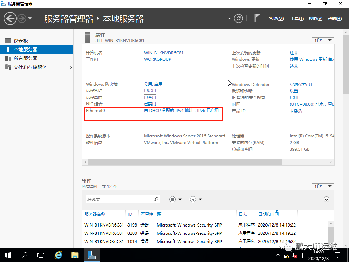Viewport: 349px width, 262px height.
Task: Click 上次安装的更新 还未 link
Action: coord(294,53)
